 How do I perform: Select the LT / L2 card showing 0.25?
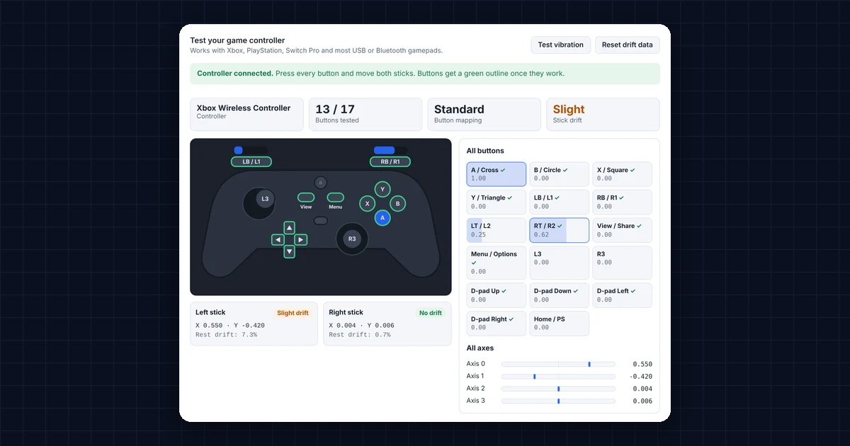[497, 230]
